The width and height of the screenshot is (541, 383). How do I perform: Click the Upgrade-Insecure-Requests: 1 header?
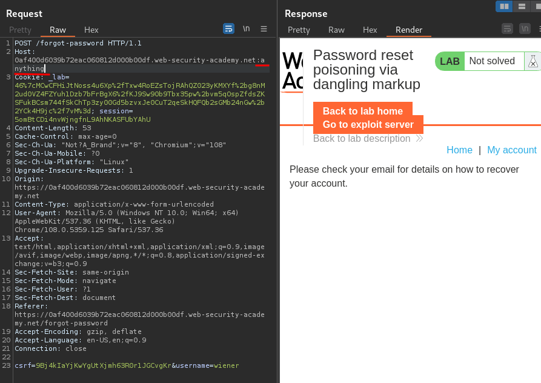pyautogui.click(x=73, y=170)
